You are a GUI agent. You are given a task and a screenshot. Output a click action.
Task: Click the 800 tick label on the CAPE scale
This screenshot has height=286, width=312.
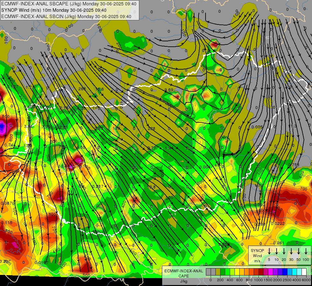click(249, 280)
